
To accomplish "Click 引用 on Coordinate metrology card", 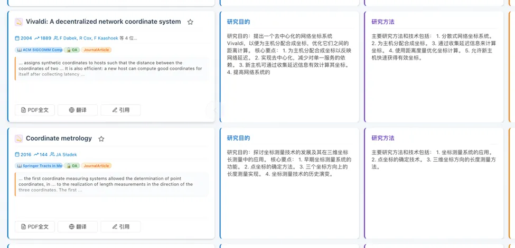I will 120,227.
